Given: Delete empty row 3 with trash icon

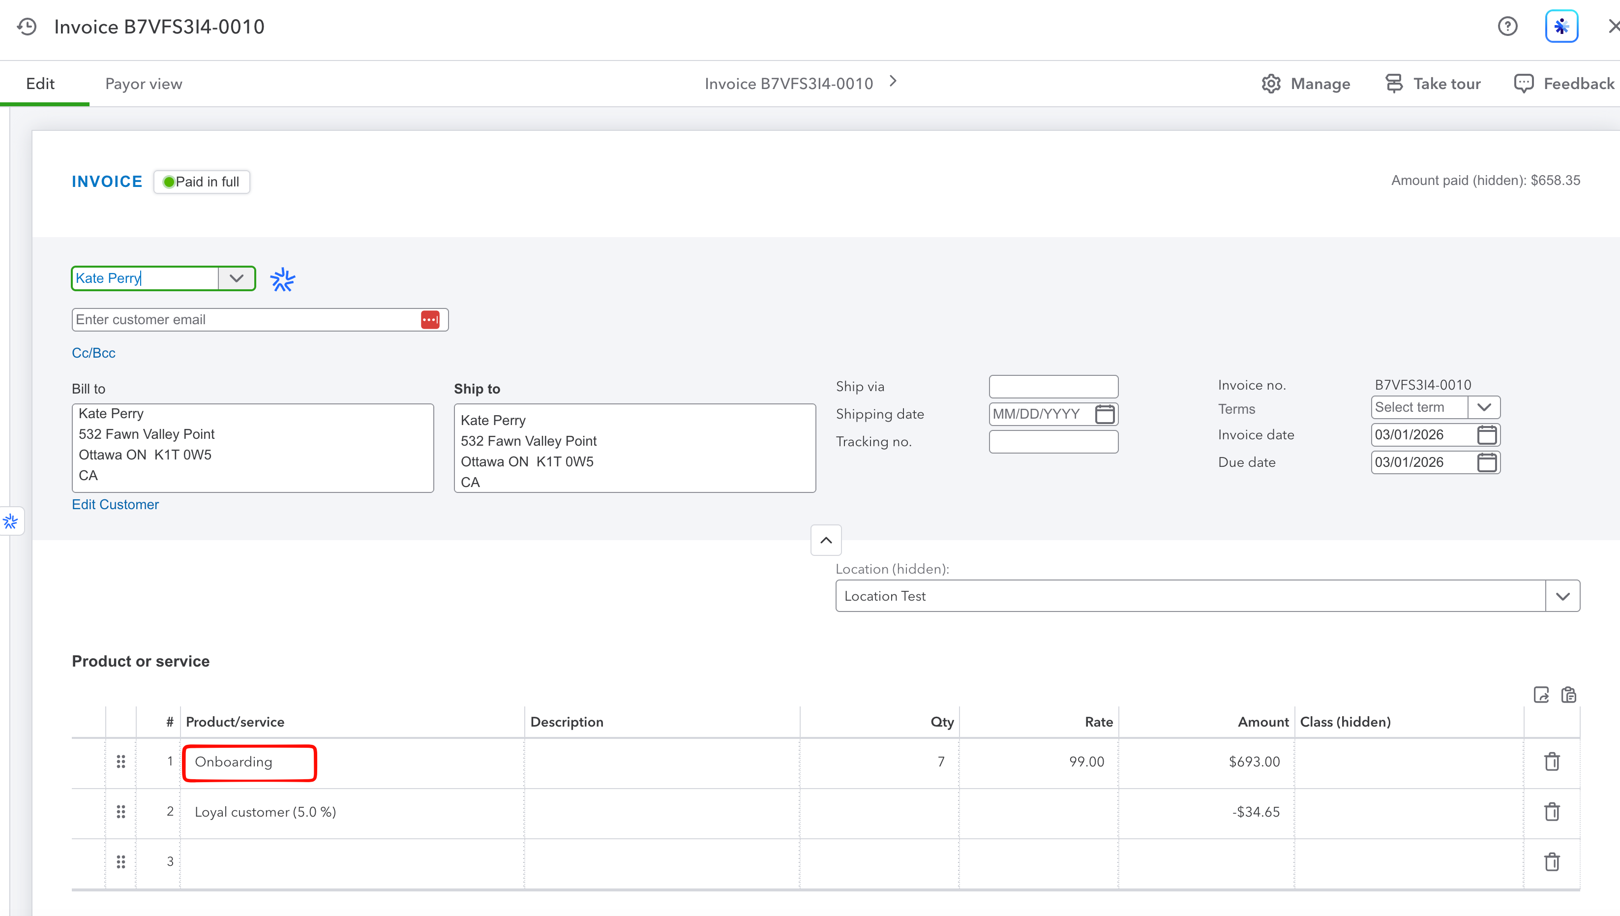Looking at the screenshot, I should click(1552, 861).
